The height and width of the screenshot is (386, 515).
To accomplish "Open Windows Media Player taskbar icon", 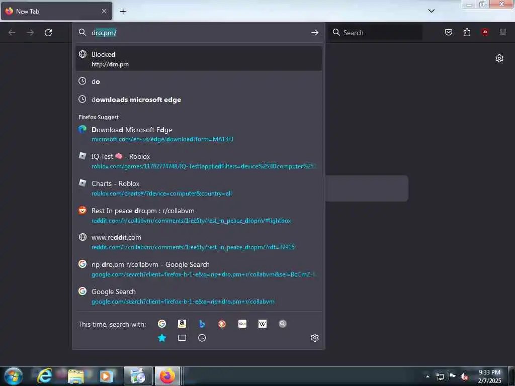I will coord(106,376).
